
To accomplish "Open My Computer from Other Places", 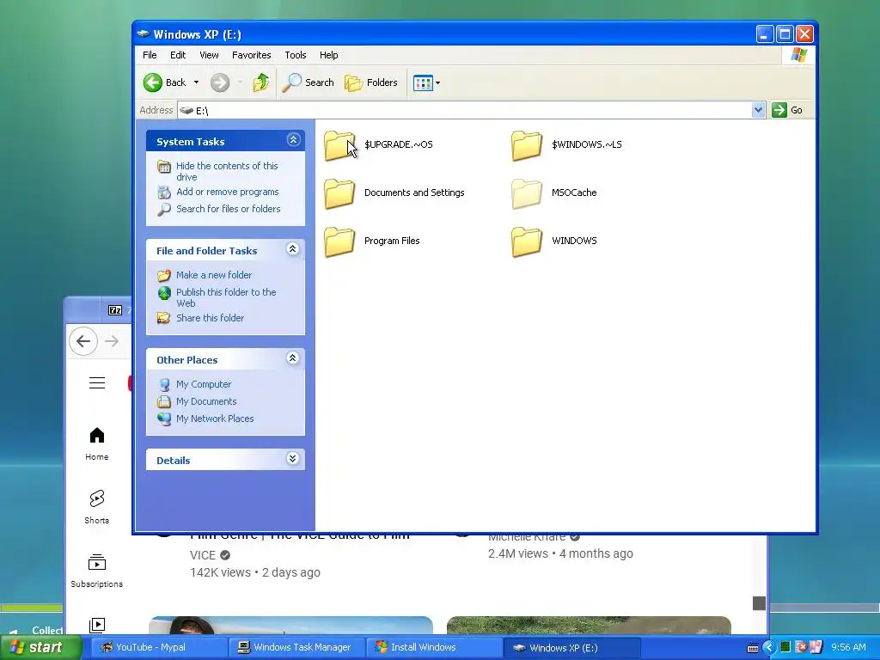I will (x=204, y=384).
